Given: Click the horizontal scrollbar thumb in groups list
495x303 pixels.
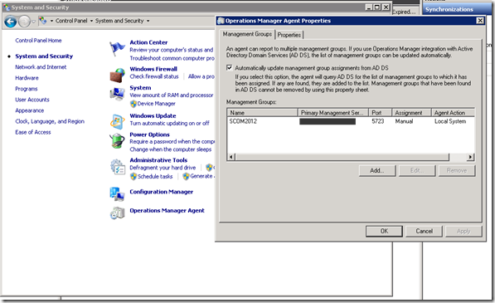Looking at the screenshot, I should (x=342, y=157).
